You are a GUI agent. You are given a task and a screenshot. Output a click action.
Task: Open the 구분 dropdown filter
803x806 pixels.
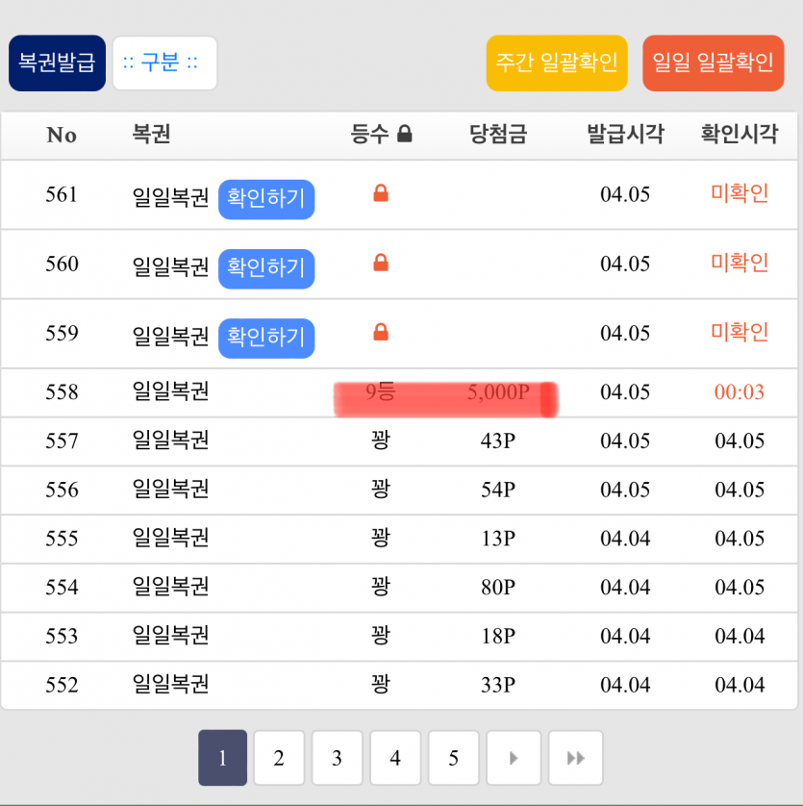164,63
